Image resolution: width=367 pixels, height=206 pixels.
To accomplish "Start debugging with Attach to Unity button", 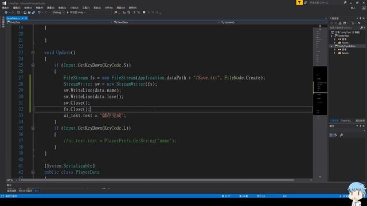I will [76, 13].
